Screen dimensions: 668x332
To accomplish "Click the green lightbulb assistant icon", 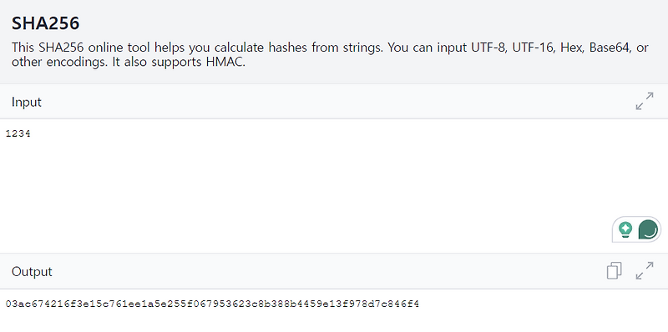I will (x=625, y=229).
